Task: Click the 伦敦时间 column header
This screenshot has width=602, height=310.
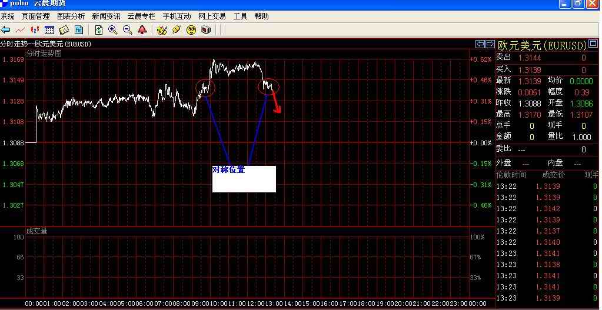Action: click(x=511, y=175)
